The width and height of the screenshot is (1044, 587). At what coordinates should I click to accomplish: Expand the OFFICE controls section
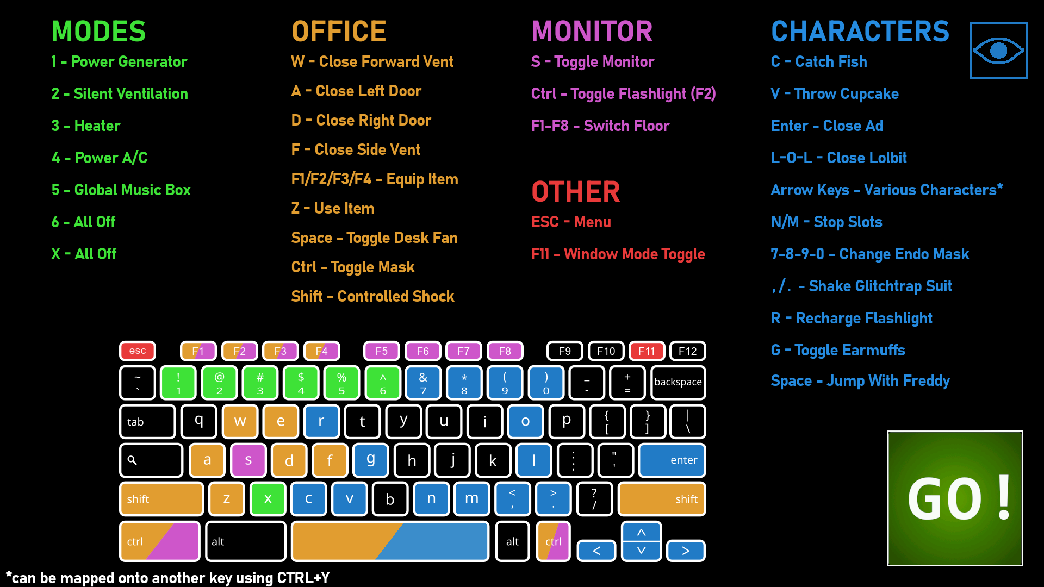click(339, 31)
